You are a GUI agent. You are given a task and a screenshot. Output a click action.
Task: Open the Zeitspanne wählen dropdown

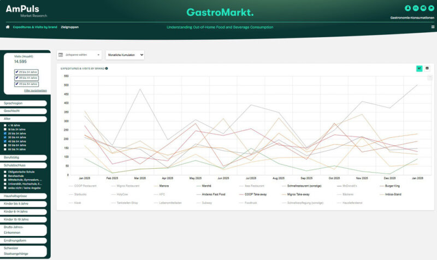79,55
